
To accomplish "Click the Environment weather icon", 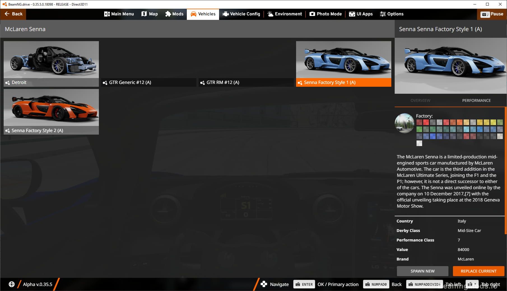I will [x=270, y=14].
